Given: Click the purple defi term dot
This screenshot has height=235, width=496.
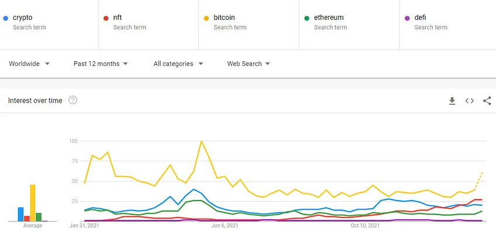Looking at the screenshot, I should 407,18.
